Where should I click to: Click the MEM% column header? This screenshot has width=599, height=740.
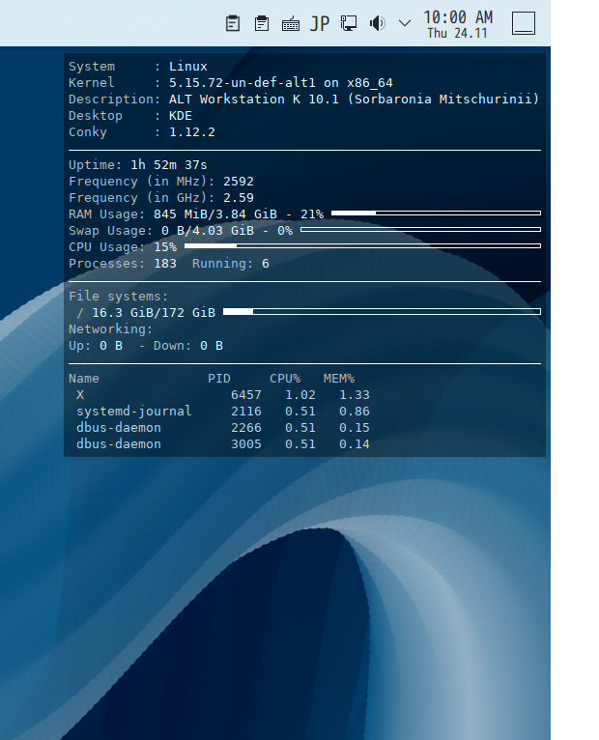(x=339, y=379)
